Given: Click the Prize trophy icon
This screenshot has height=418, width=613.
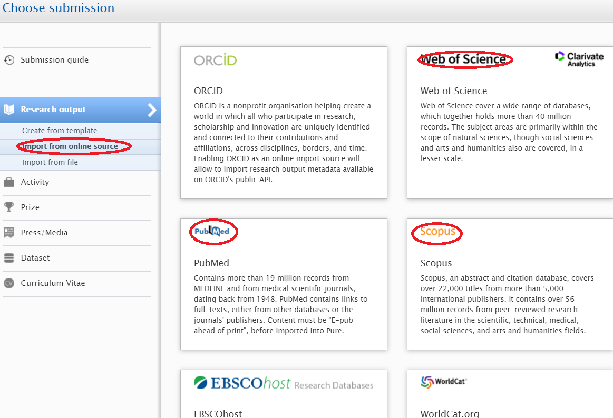Looking at the screenshot, I should (9, 207).
